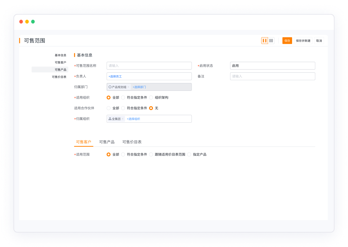Select 组织架构 for 适用组织
Image resolution: width=348 pixels, height=247 pixels.
[x=151, y=97]
